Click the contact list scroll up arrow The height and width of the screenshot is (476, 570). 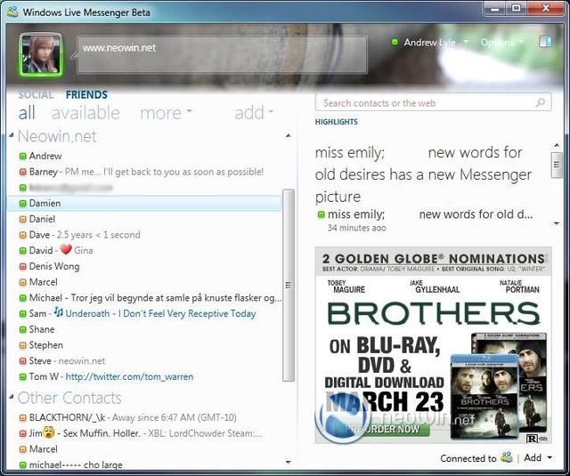pyautogui.click(x=289, y=136)
